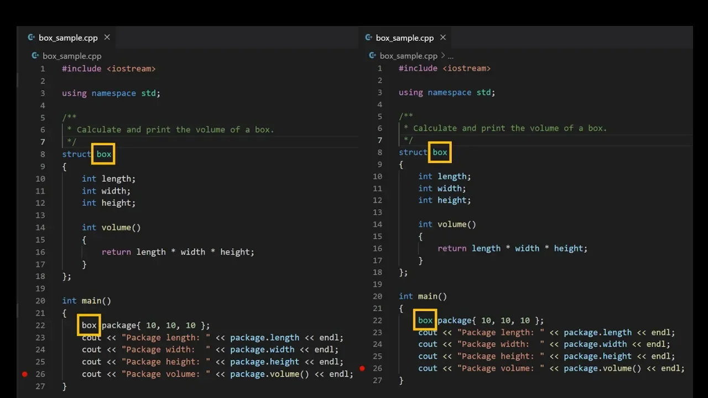Click 'Package height' cout line in left editor

click(213, 362)
